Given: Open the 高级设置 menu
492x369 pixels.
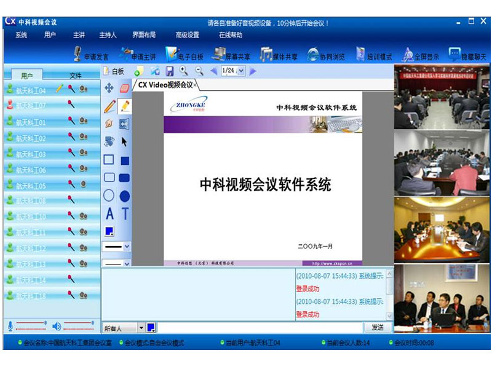Looking at the screenshot, I should (188, 35).
